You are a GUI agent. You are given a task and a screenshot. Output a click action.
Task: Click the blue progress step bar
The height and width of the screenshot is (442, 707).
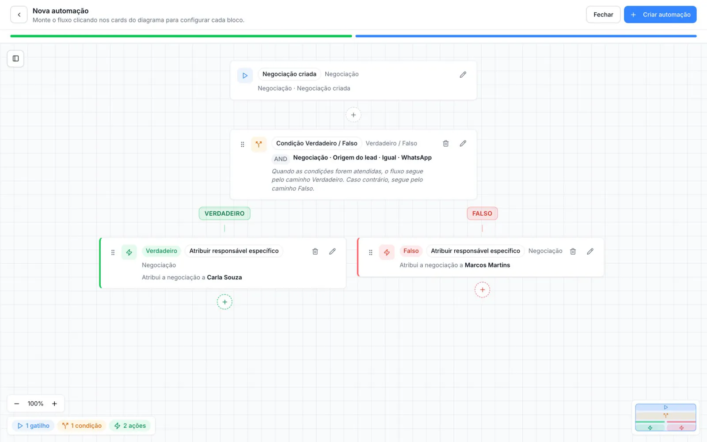(526, 36)
